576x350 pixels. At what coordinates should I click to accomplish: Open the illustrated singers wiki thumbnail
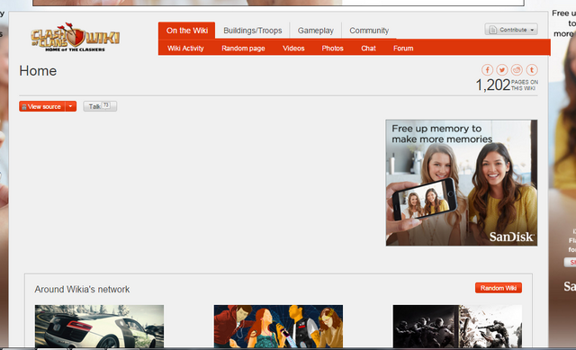(278, 326)
